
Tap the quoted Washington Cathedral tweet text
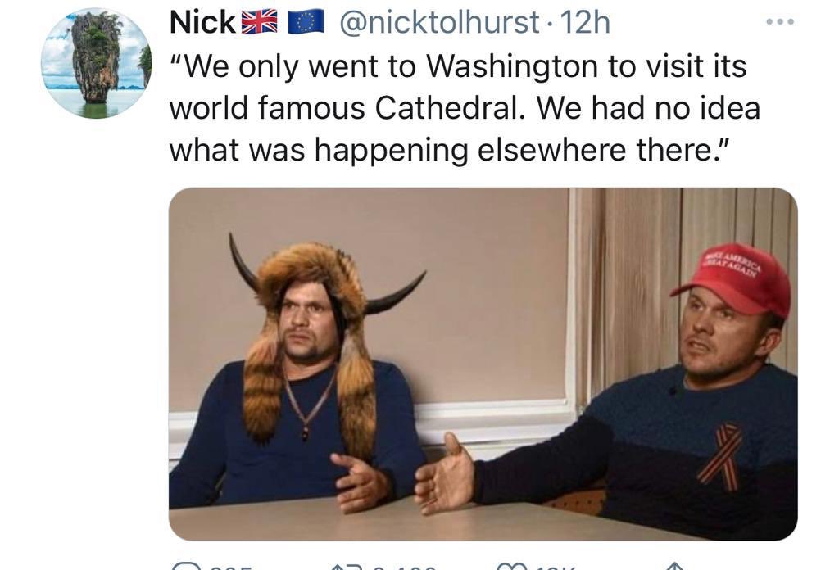(x=465, y=107)
